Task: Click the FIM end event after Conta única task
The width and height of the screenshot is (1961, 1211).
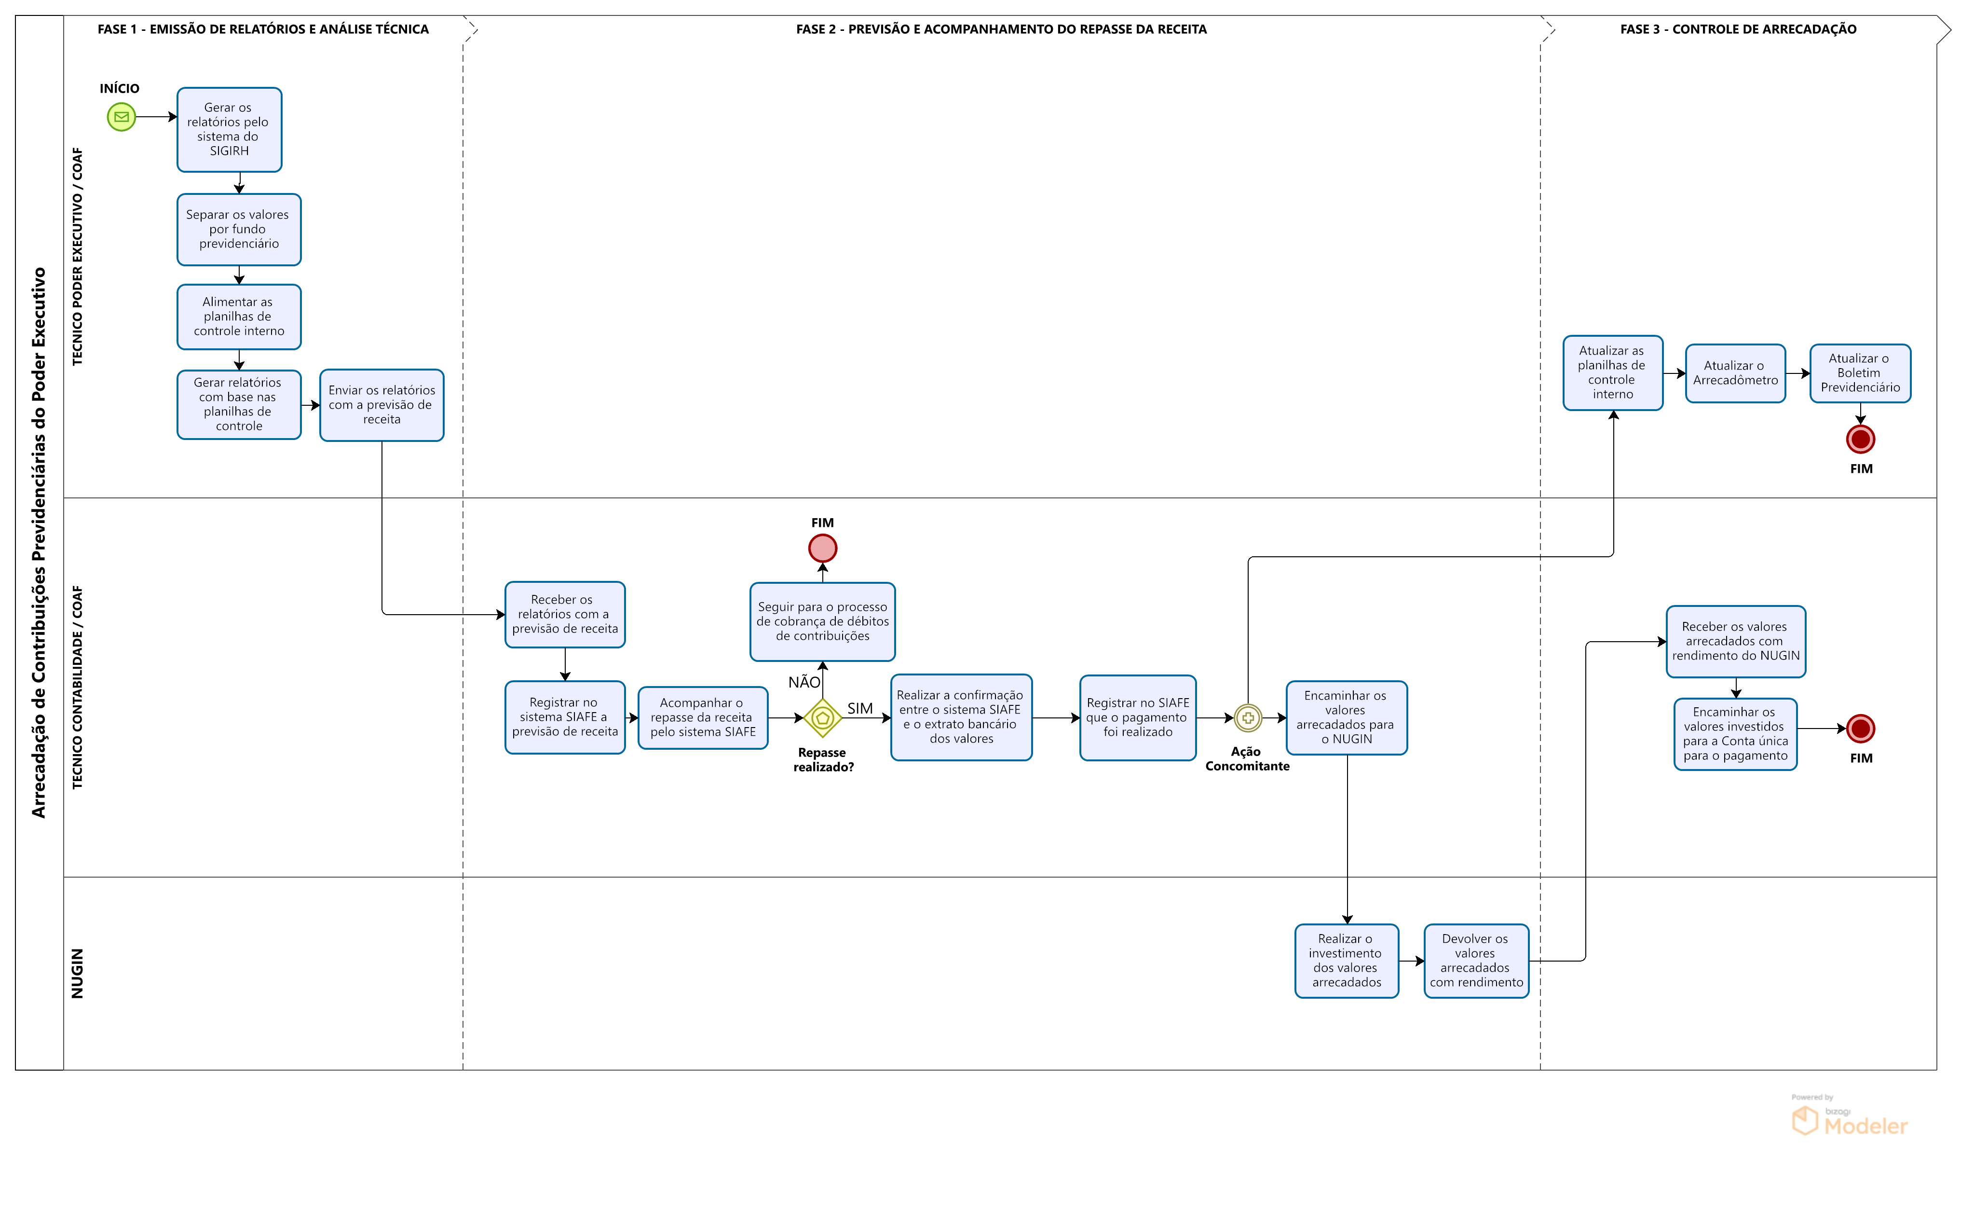Action: (1860, 729)
